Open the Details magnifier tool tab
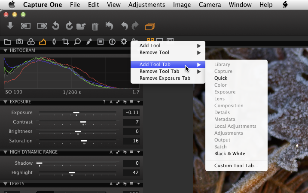308x193 pixels. point(77,42)
